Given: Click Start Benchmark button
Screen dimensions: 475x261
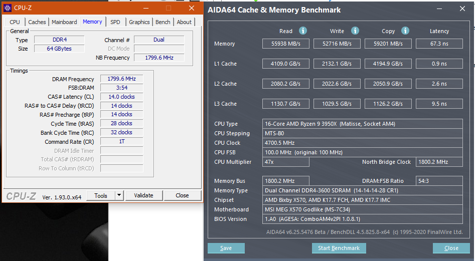Looking at the screenshot, I should (339, 248).
